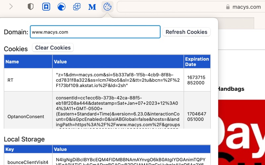Click the star bookmark extension icon
The width and height of the screenshot is (265, 165).
[x=46, y=7]
